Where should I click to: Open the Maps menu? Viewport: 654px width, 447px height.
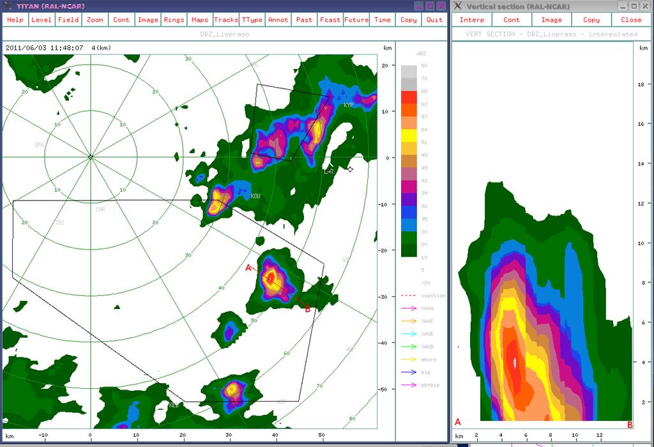pos(200,20)
